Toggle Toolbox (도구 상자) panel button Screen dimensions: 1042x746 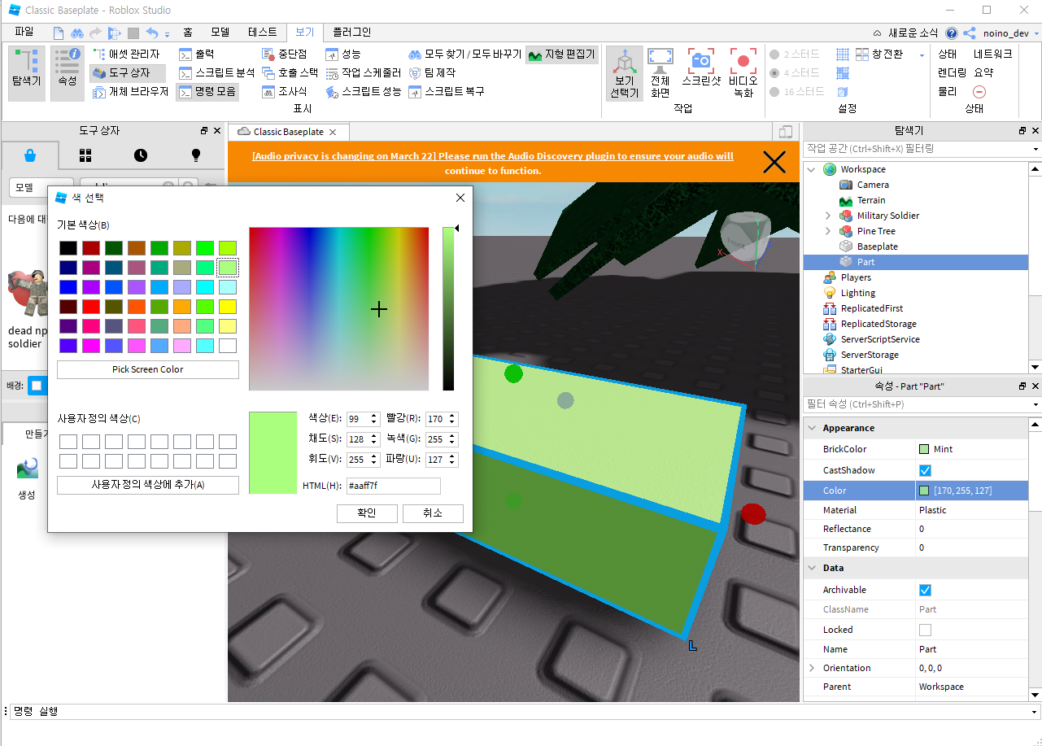(x=128, y=72)
